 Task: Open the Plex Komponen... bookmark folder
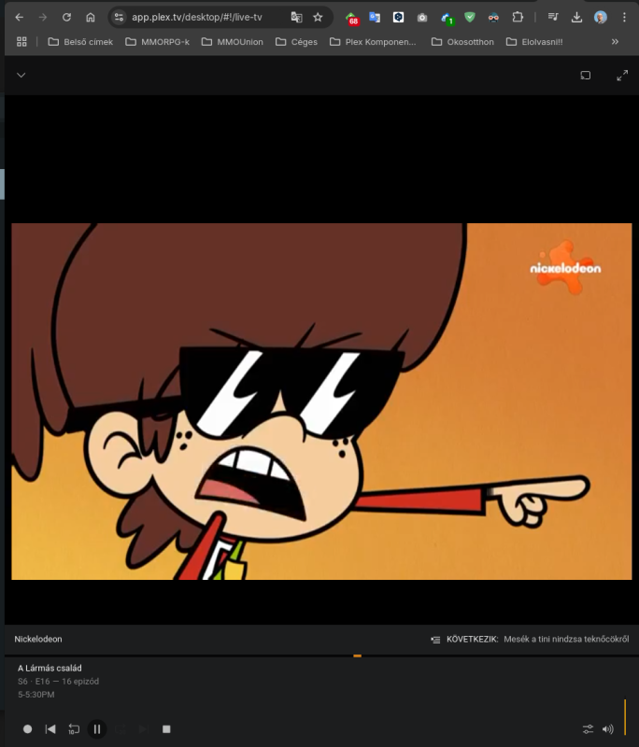point(373,42)
